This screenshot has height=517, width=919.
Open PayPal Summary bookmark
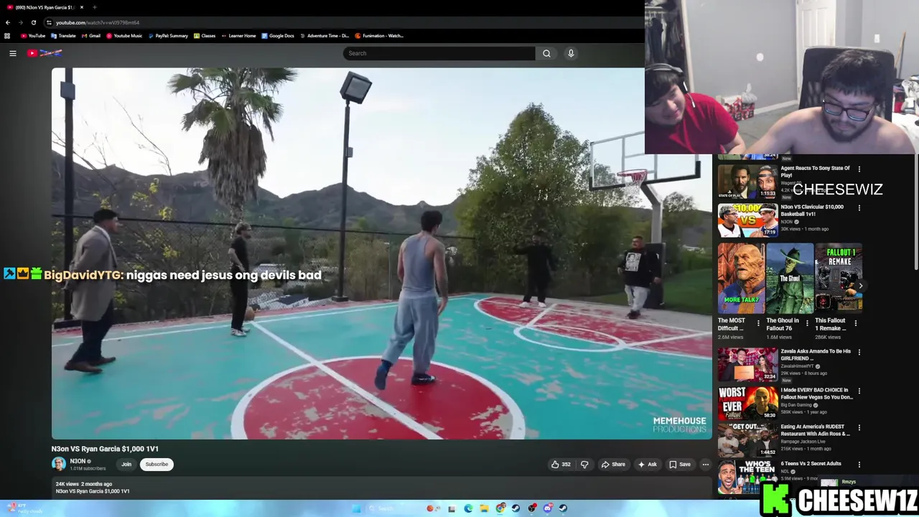(x=168, y=36)
